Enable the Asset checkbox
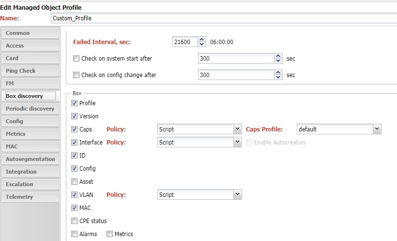397x241 pixels. coord(74,182)
